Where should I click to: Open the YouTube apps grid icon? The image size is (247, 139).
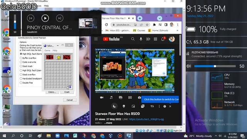[x=155, y=39]
